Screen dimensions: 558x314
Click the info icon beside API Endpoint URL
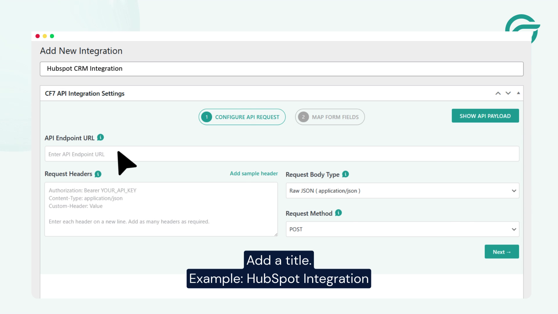pos(100,138)
